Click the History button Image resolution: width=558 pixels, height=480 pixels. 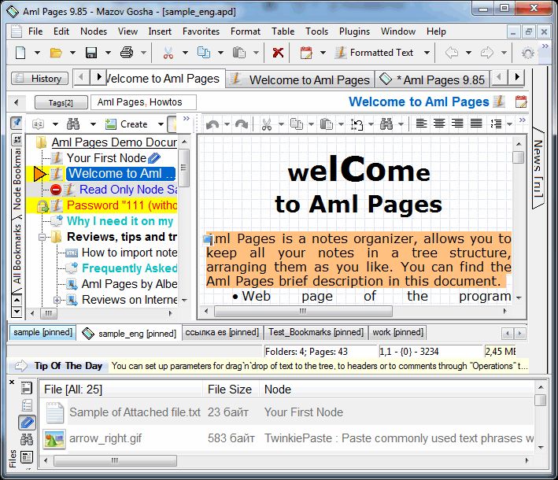tap(39, 78)
